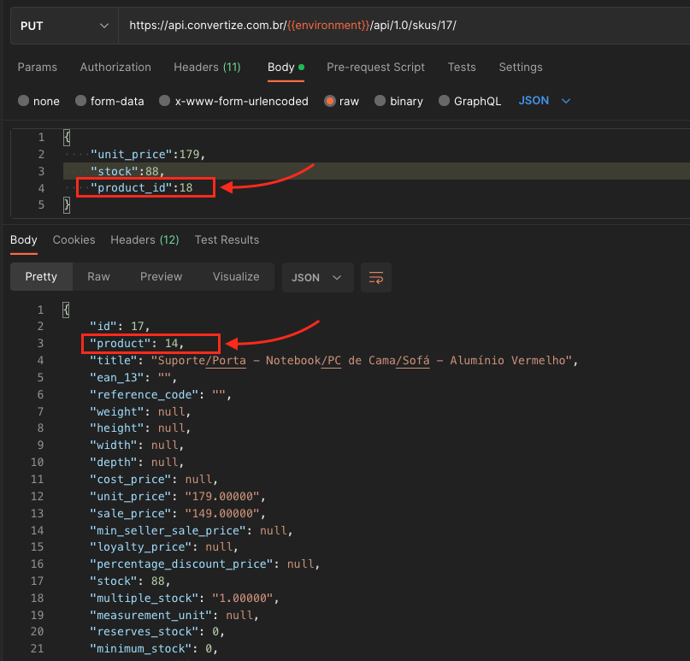Choose the binary body option
The image size is (690, 661).
pos(381,101)
